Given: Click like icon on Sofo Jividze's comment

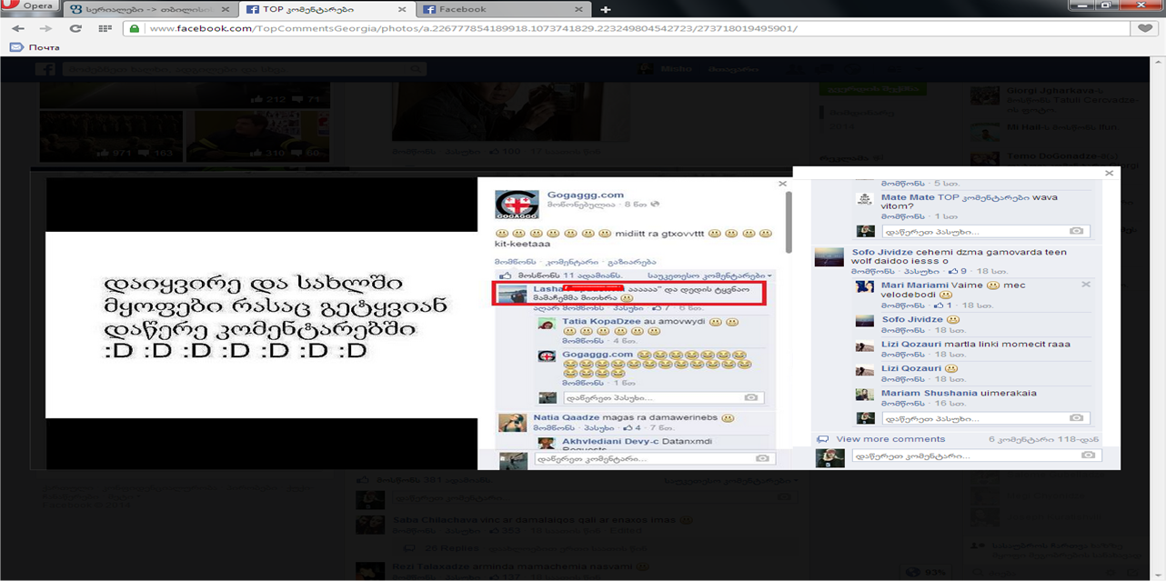Looking at the screenshot, I should click(x=951, y=271).
